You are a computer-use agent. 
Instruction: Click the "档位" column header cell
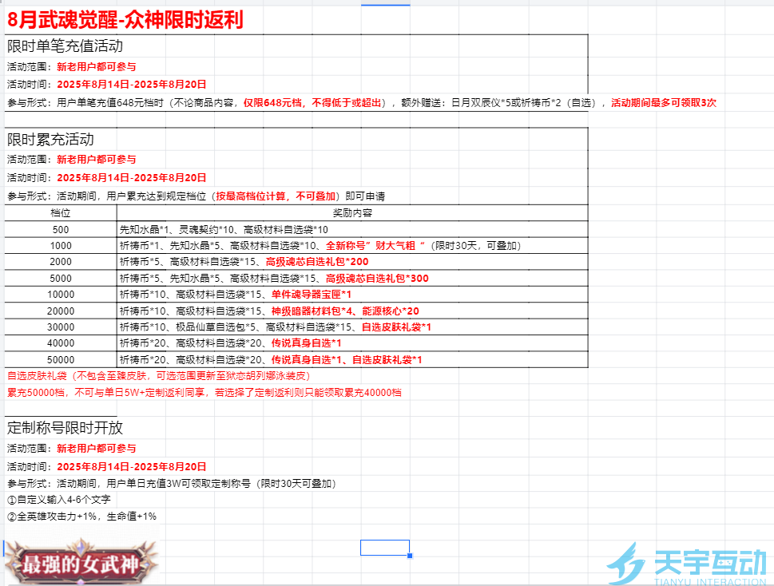(61, 213)
